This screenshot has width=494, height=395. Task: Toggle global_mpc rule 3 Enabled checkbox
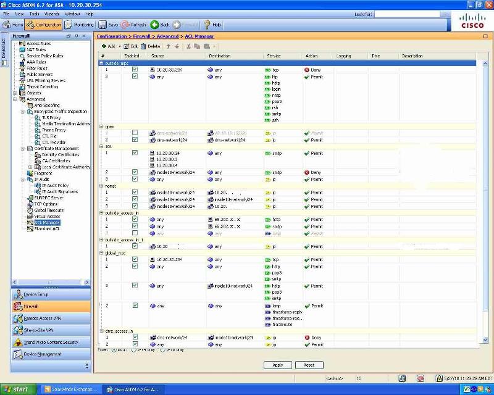pyautogui.click(x=135, y=285)
